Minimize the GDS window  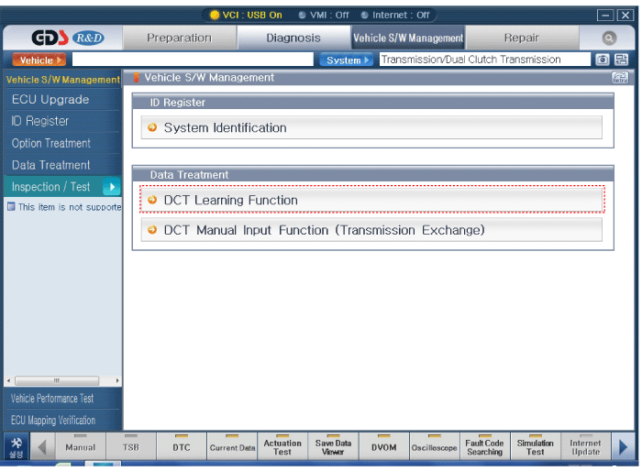click(x=604, y=16)
